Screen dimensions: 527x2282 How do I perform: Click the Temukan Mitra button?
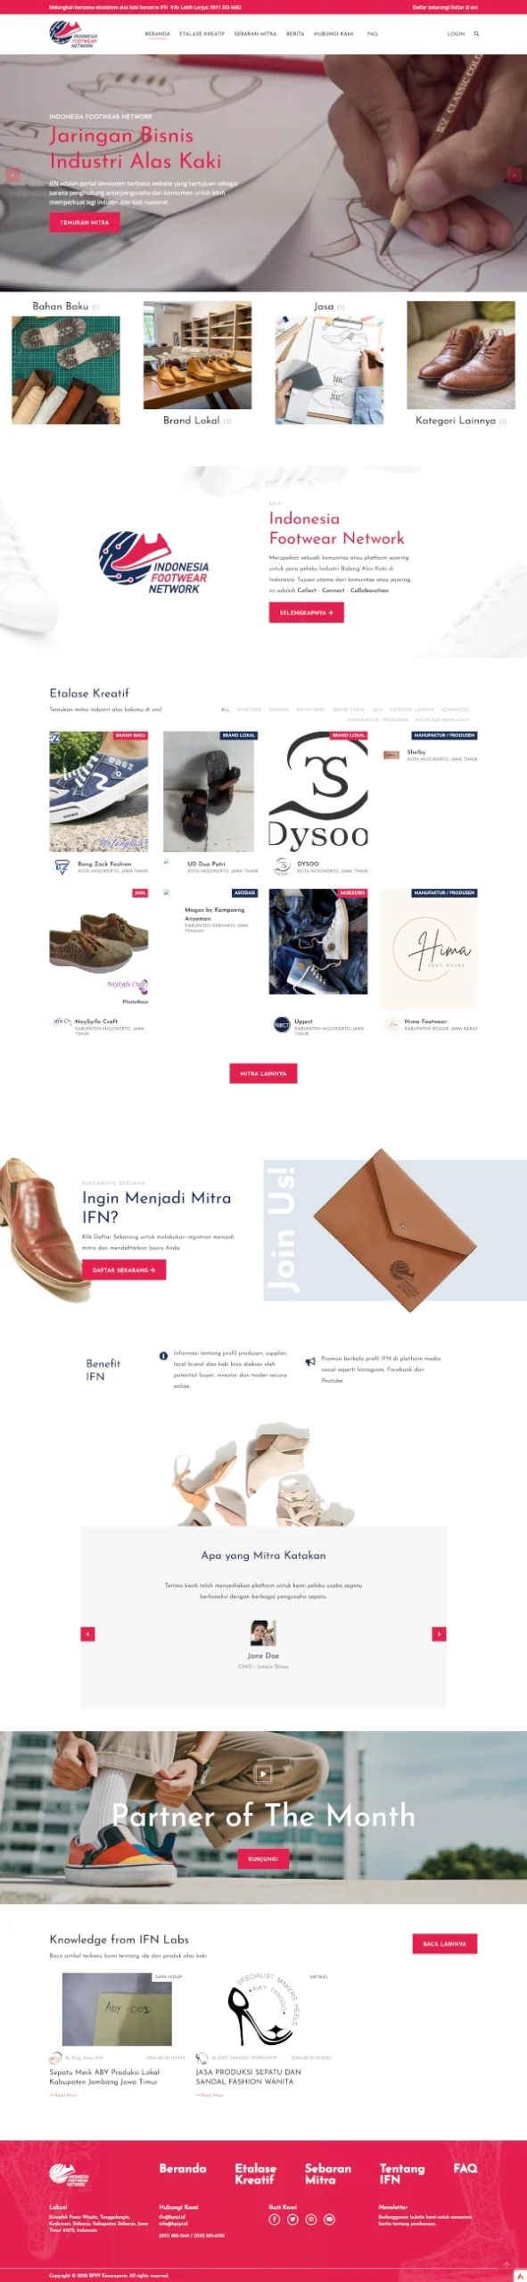click(85, 222)
